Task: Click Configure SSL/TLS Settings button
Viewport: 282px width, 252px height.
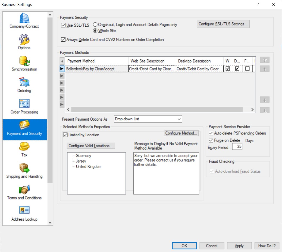Action: [x=223, y=24]
